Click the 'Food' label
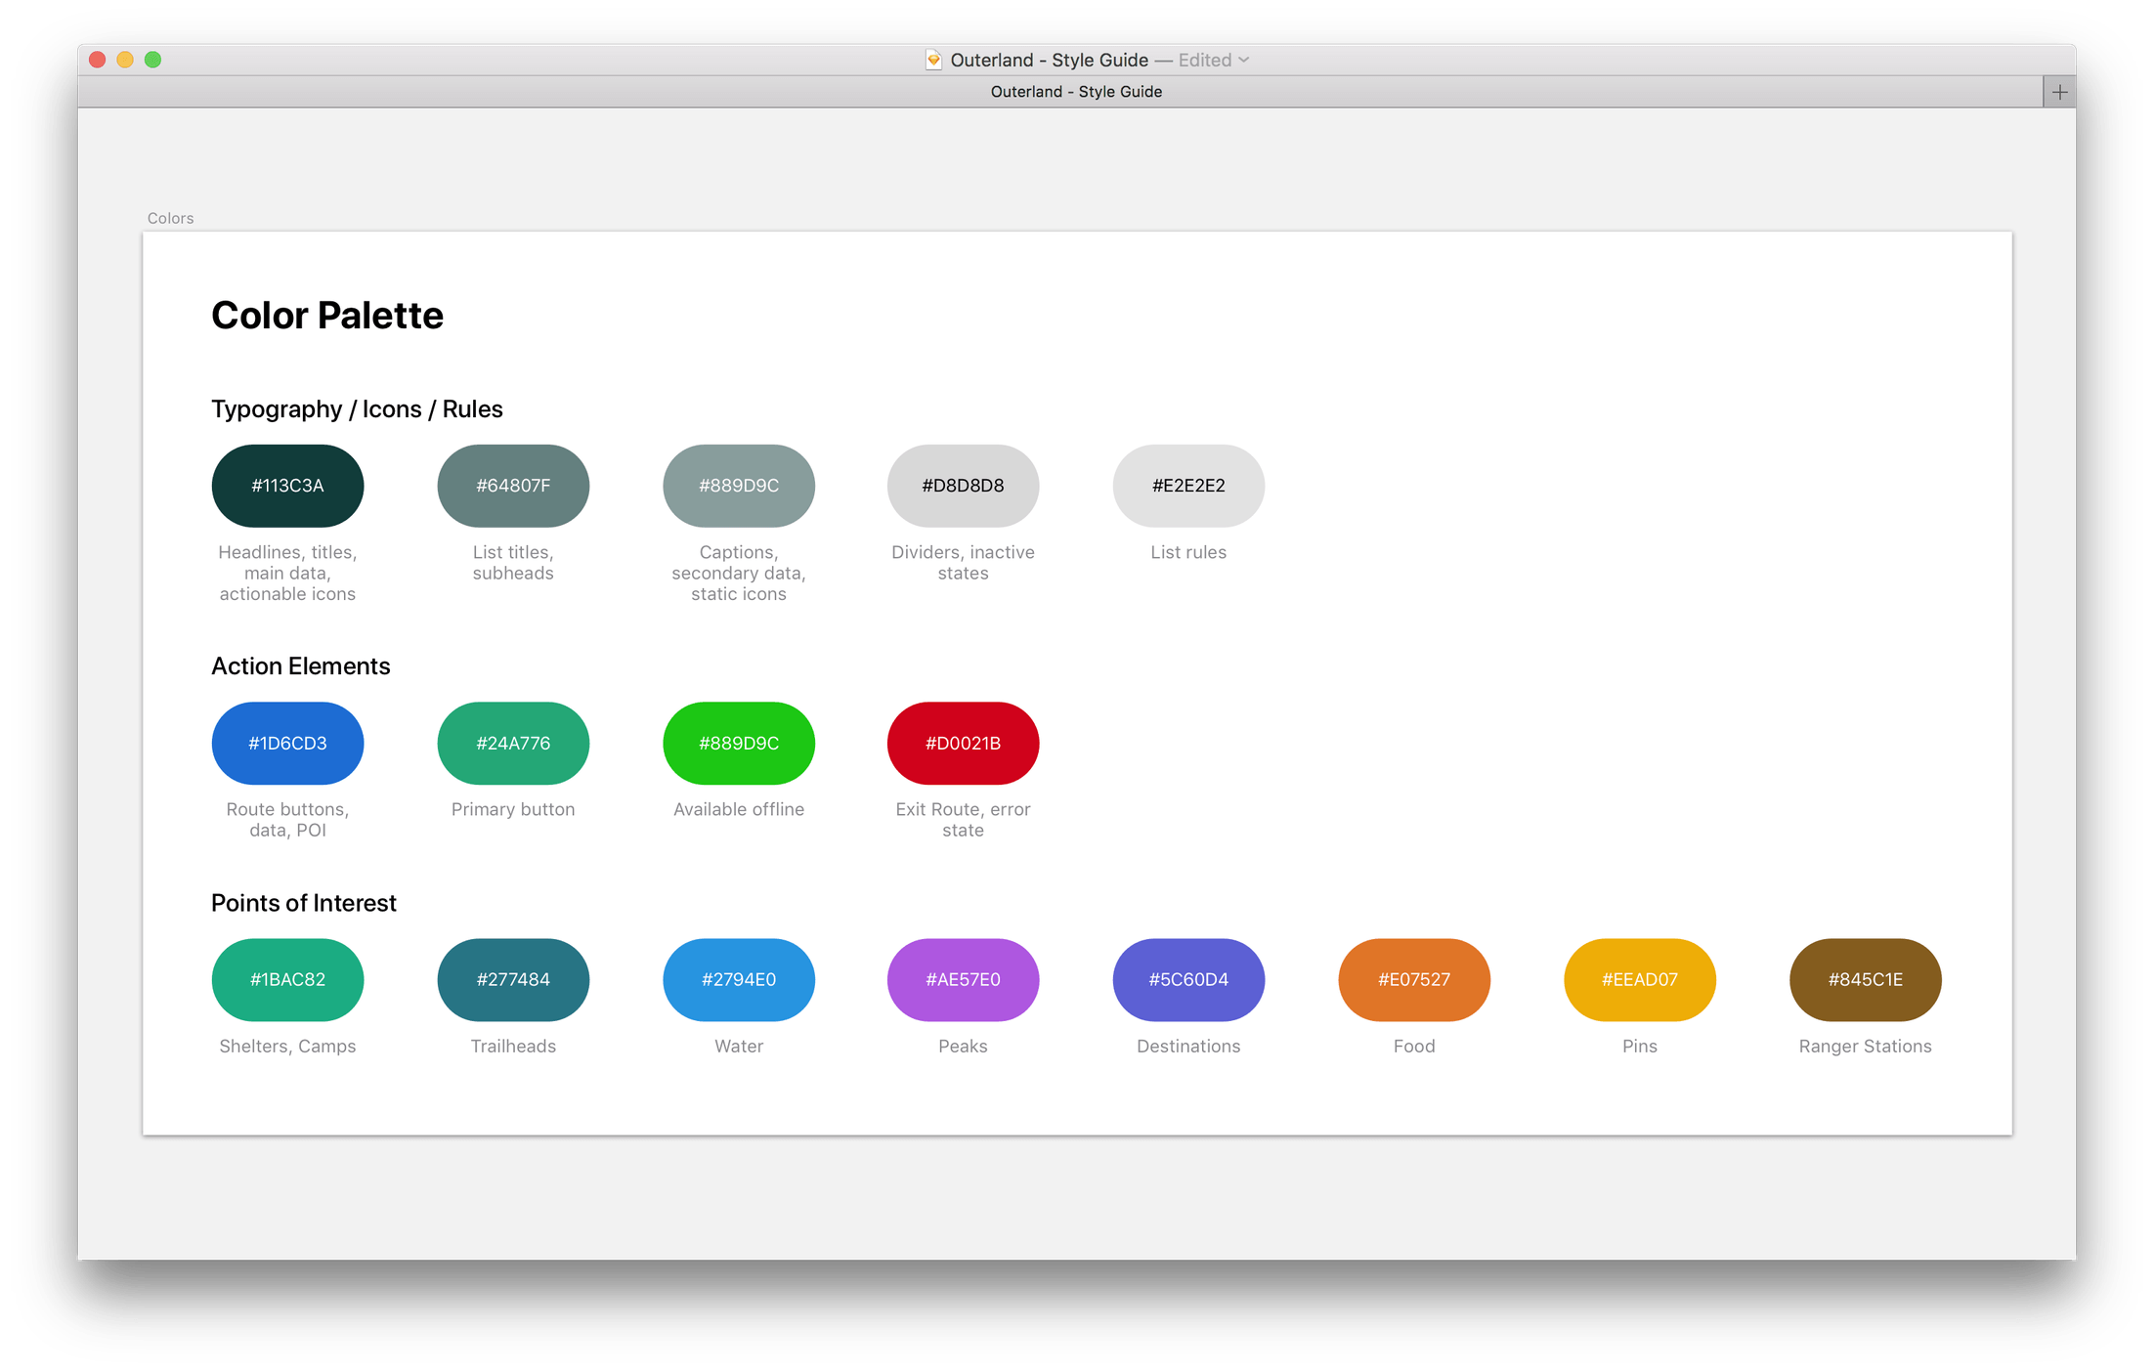The image size is (2154, 1371). pyautogui.click(x=1414, y=1047)
